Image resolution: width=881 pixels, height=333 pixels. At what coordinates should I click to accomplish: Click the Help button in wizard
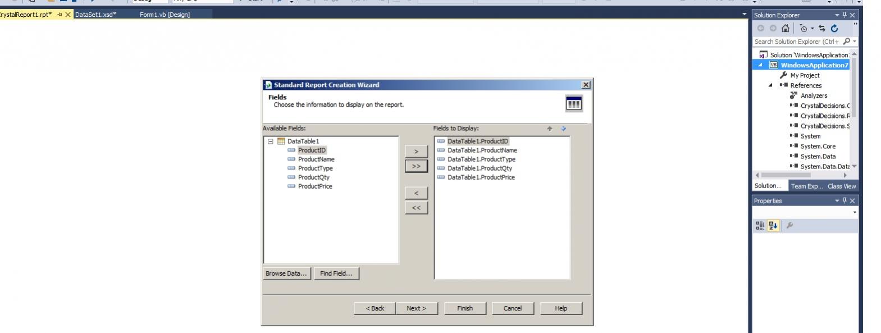561,308
